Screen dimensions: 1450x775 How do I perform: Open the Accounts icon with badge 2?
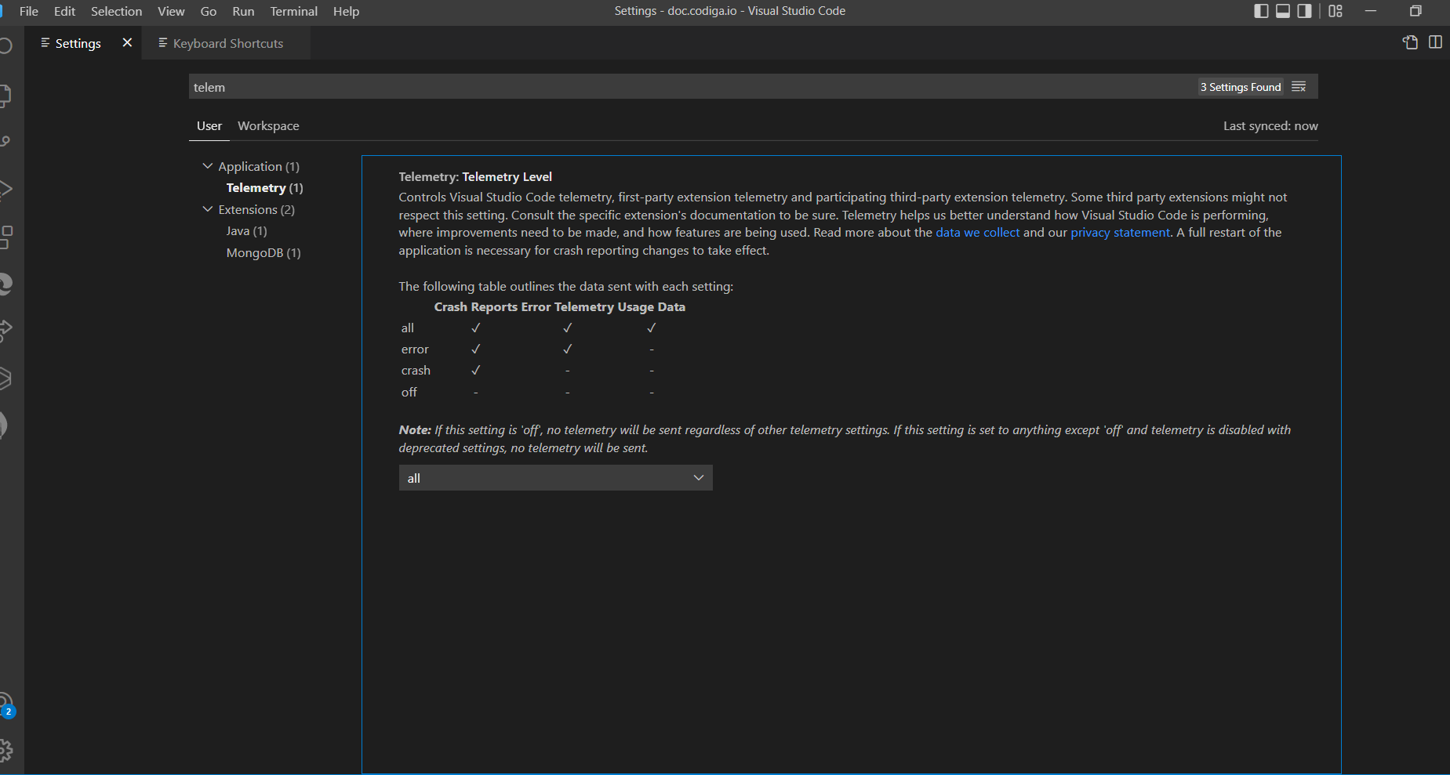pyautogui.click(x=5, y=705)
